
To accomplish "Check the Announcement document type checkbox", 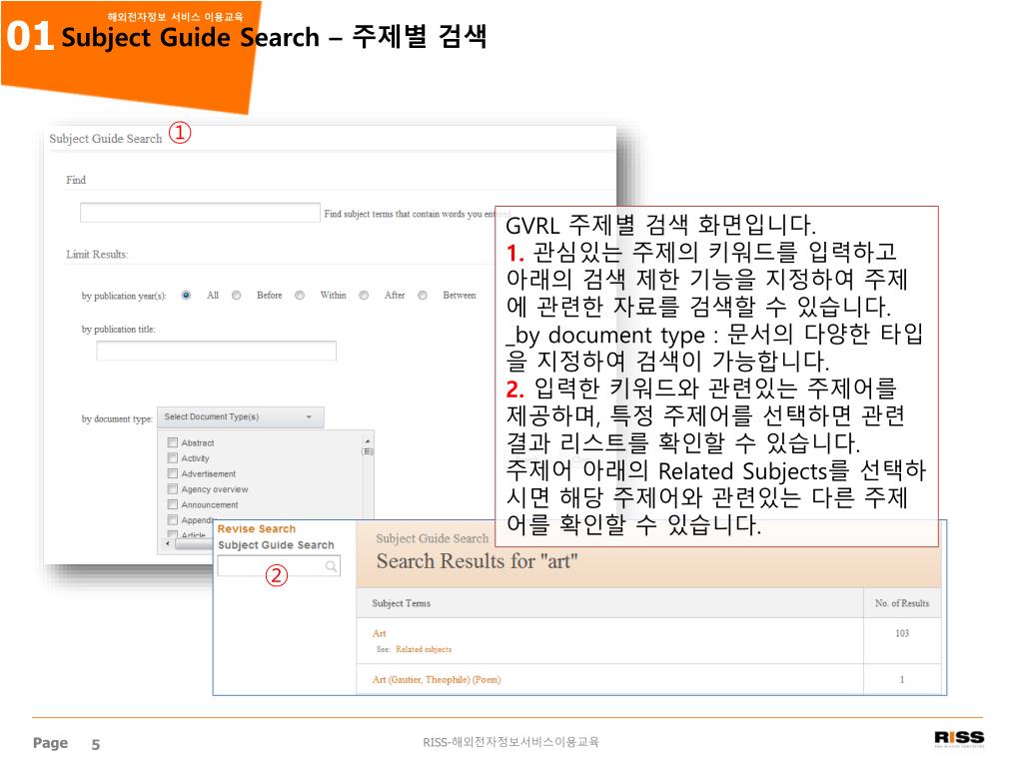I will click(173, 504).
